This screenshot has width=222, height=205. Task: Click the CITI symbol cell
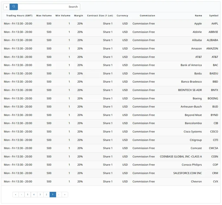[216, 140]
